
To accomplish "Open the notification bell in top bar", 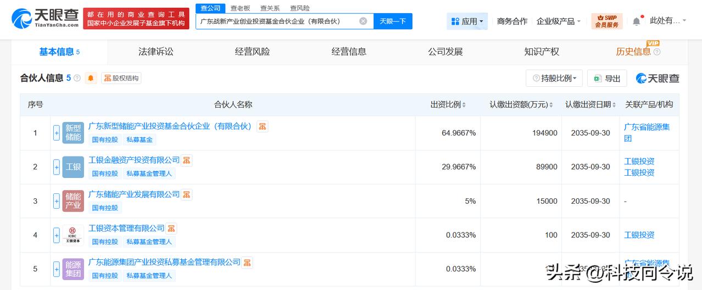I will tap(636, 21).
